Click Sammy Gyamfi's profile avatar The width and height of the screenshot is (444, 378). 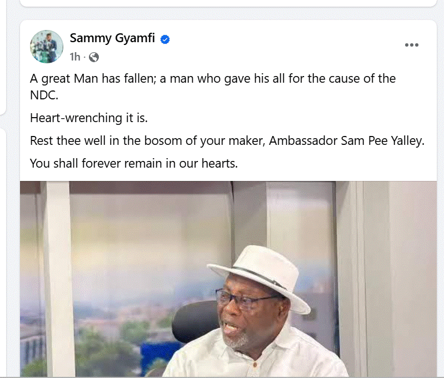47,47
